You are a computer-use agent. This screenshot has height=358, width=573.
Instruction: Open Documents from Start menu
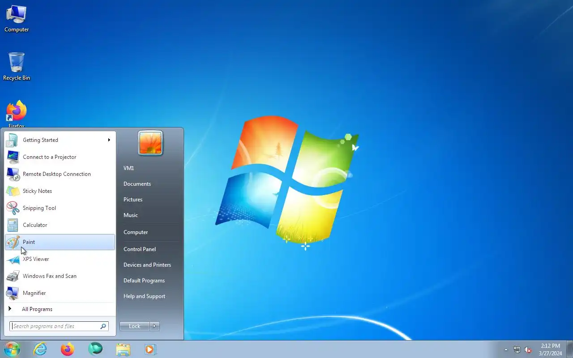pyautogui.click(x=137, y=184)
